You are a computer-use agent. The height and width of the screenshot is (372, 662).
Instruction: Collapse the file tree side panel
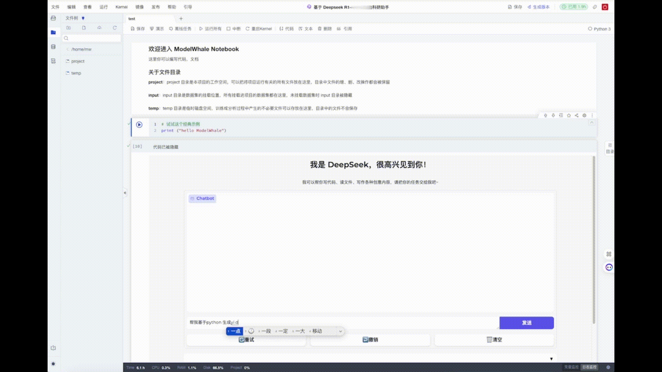pyautogui.click(x=125, y=193)
